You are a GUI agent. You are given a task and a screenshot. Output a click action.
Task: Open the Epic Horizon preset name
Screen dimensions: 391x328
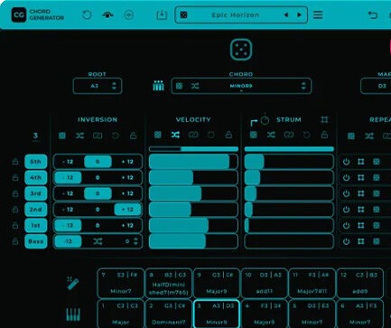coord(236,14)
